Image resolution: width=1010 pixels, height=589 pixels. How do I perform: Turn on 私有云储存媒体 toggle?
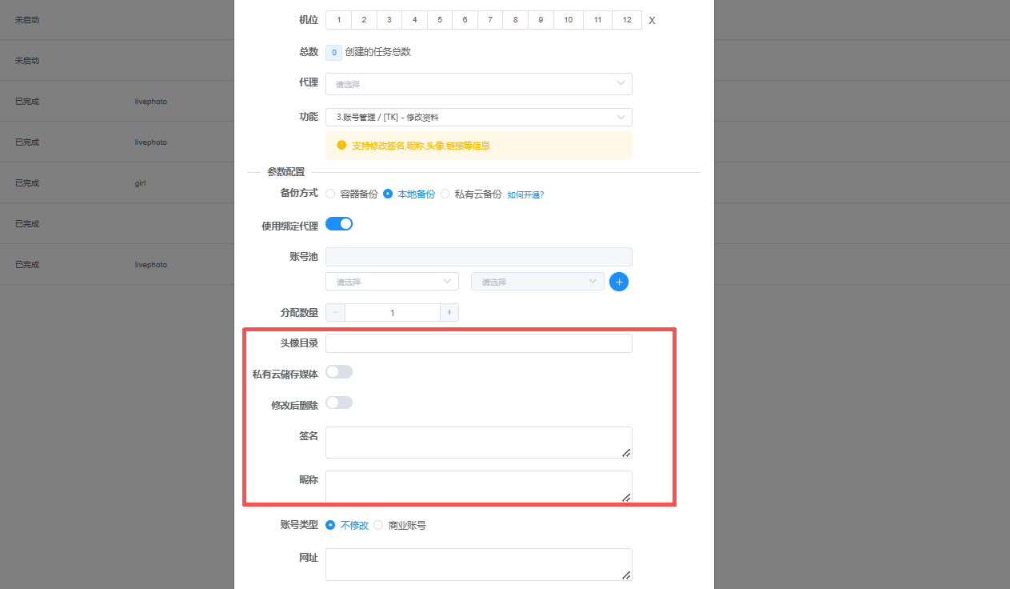tap(339, 371)
